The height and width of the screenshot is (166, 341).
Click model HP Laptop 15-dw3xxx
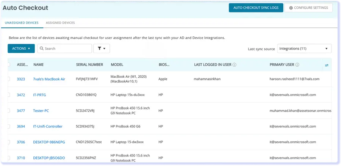tap(127, 142)
